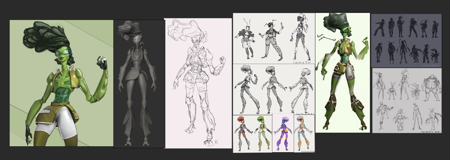This screenshot has width=450, height=160.
Task: Select the final green character render image
Action: point(62,83)
